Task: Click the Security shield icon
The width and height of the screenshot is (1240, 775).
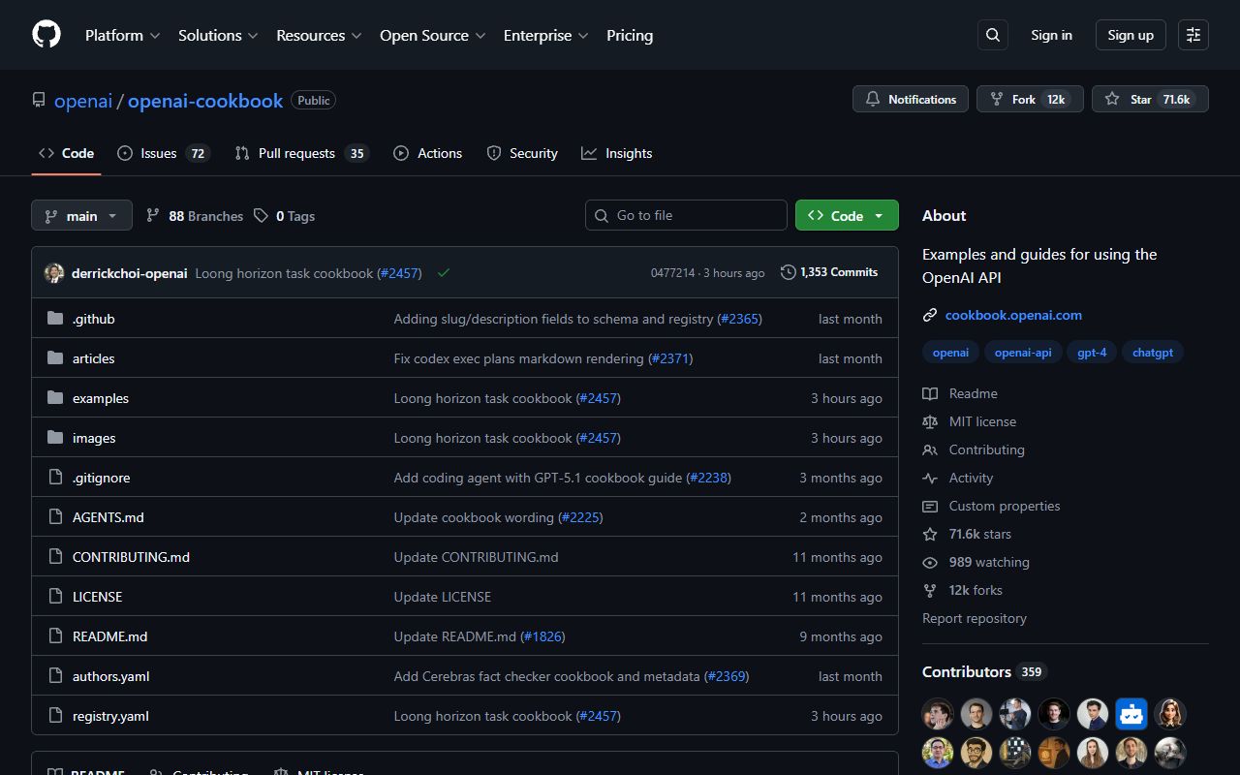Action: coord(493,153)
